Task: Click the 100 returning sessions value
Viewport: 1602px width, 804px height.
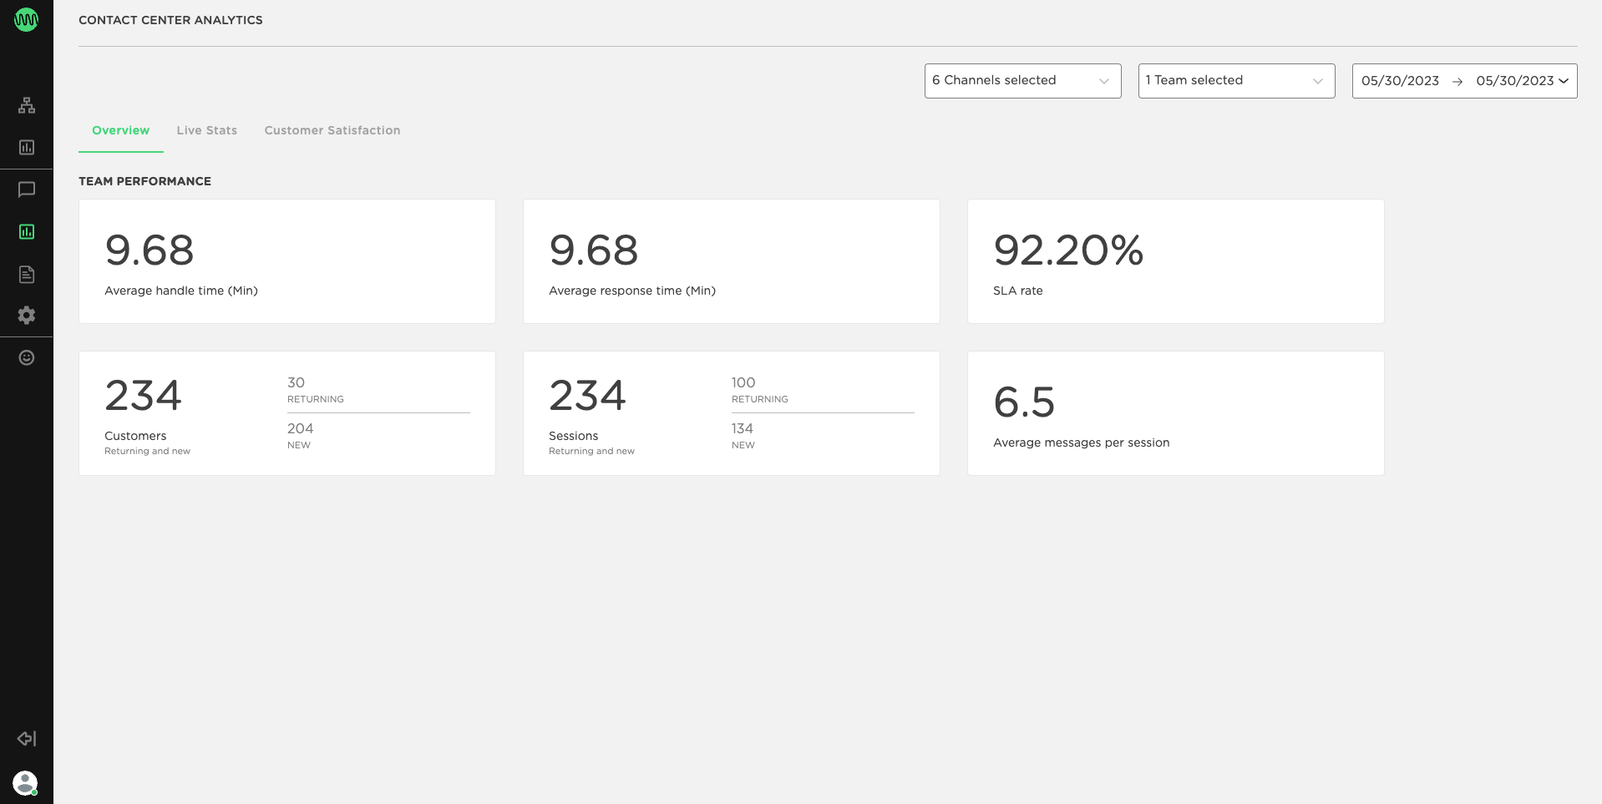Action: point(743,382)
